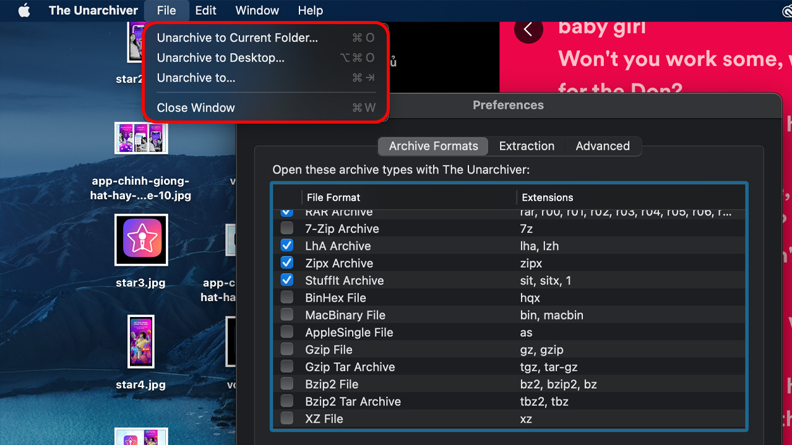This screenshot has height=445, width=792.
Task: Switch to the Extraction tab
Action: coord(527,146)
